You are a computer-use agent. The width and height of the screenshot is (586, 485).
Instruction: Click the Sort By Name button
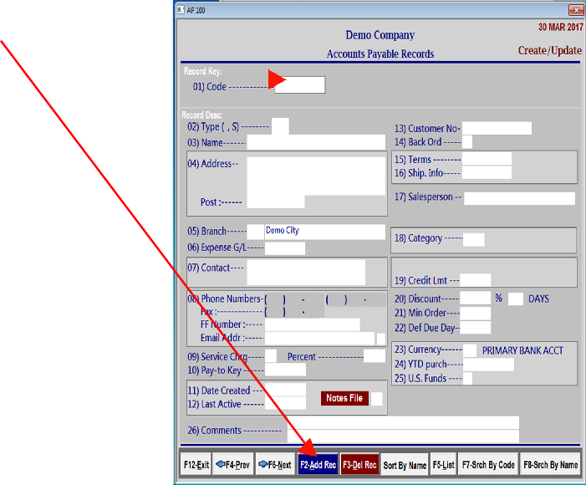click(405, 465)
